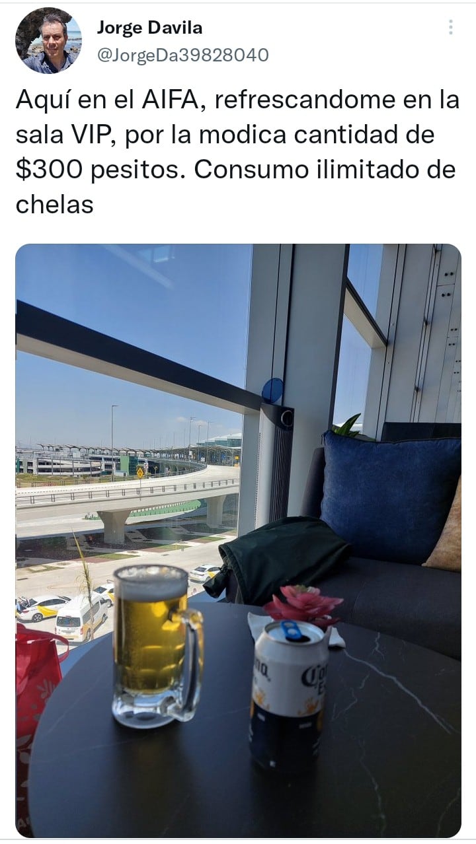Screen dimensions: 476x844
Task: Tap Jorge Davila's profile avatar
Action: [x=48, y=40]
